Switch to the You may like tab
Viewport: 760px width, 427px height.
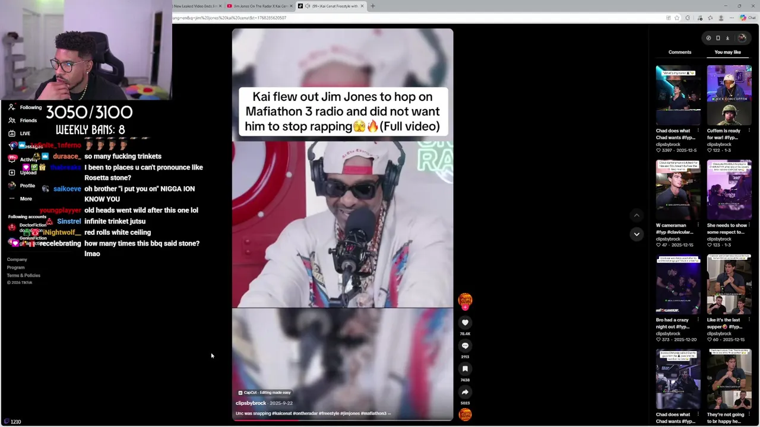tap(727, 52)
